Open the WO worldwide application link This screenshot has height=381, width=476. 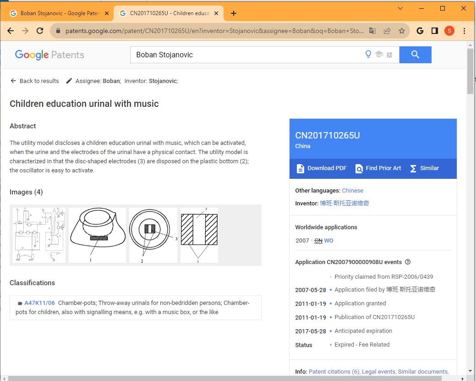coord(329,241)
